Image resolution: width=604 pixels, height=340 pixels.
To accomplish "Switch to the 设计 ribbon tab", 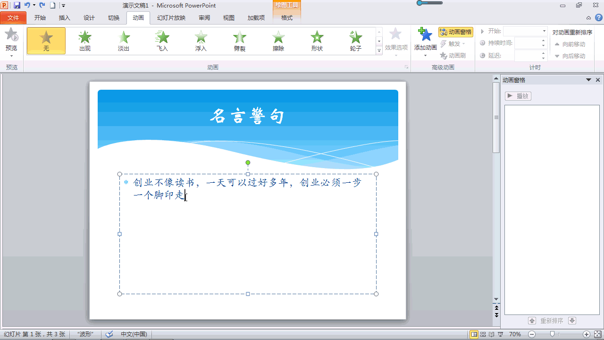I will 88,17.
